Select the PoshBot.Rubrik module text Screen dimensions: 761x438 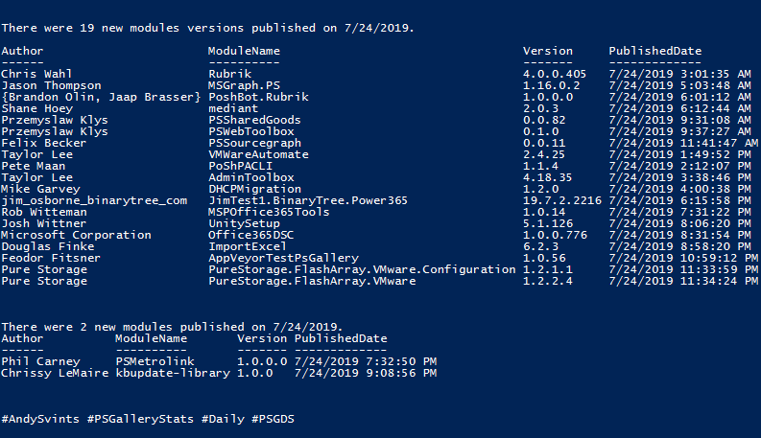pyautogui.click(x=258, y=97)
